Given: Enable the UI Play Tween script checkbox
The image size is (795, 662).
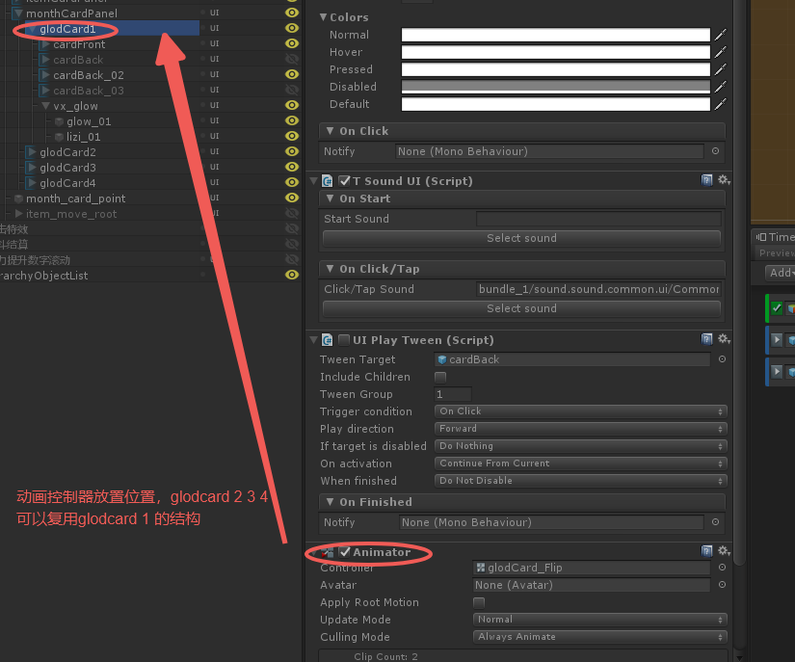Looking at the screenshot, I should point(344,340).
